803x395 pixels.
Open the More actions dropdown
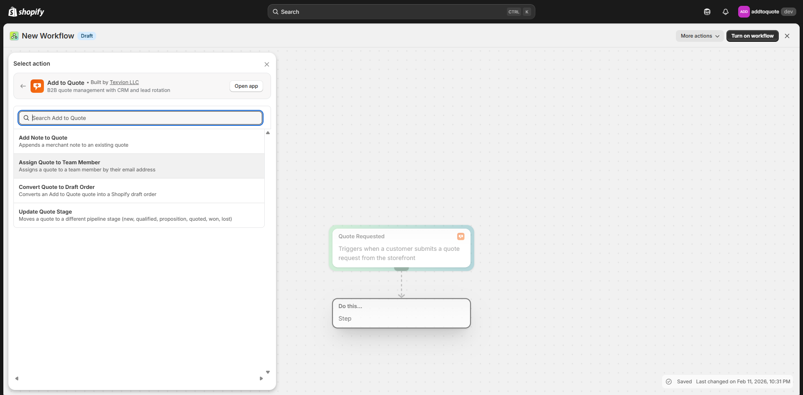(699, 36)
